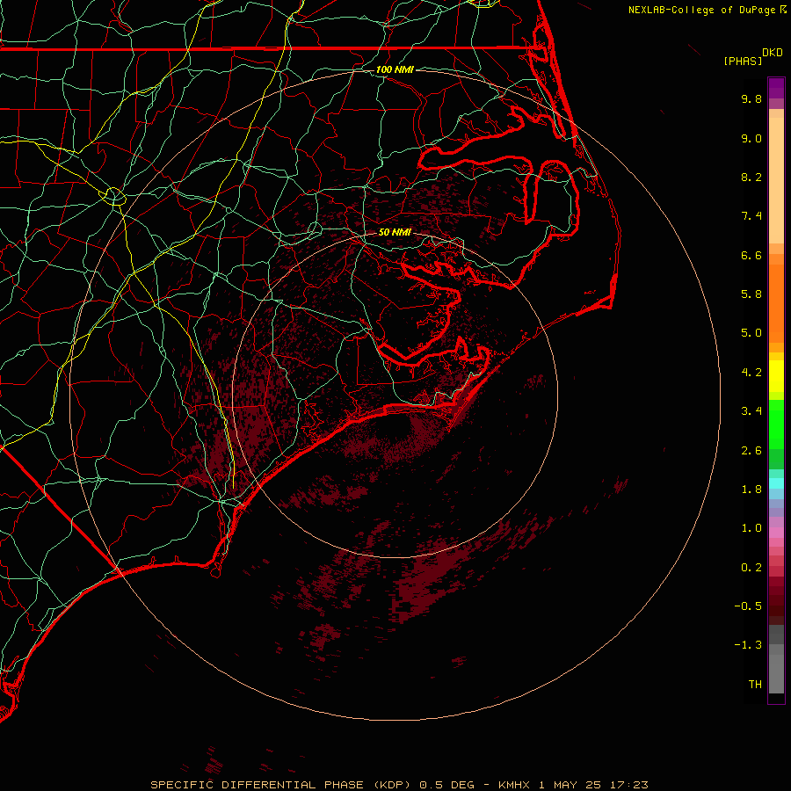This screenshot has height=791, width=791.
Task: Click the SPECIFIC DIFFERENTIAL PHASE (KDP) caption
Action: [281, 785]
